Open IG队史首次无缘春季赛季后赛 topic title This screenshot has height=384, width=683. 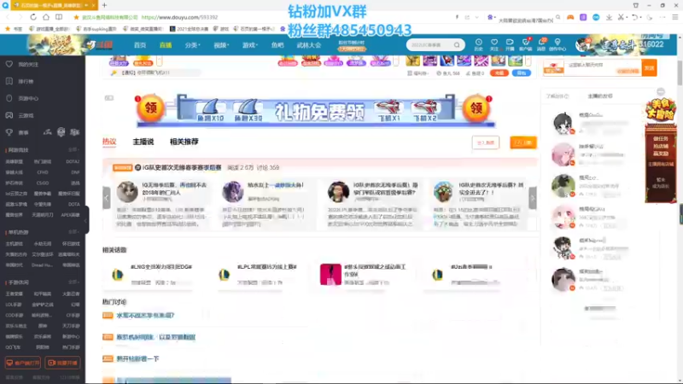click(181, 167)
